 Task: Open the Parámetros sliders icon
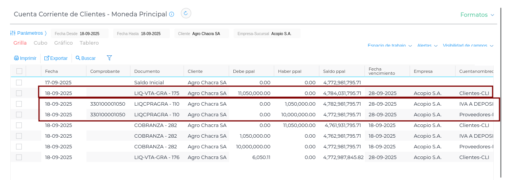13,33
